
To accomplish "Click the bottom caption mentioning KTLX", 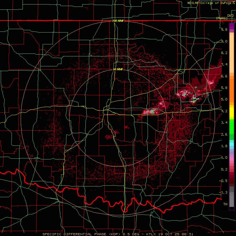I will pos(118,234).
